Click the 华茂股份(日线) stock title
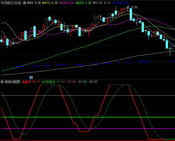This screenshot has height=141, width=175. pos(11,3)
